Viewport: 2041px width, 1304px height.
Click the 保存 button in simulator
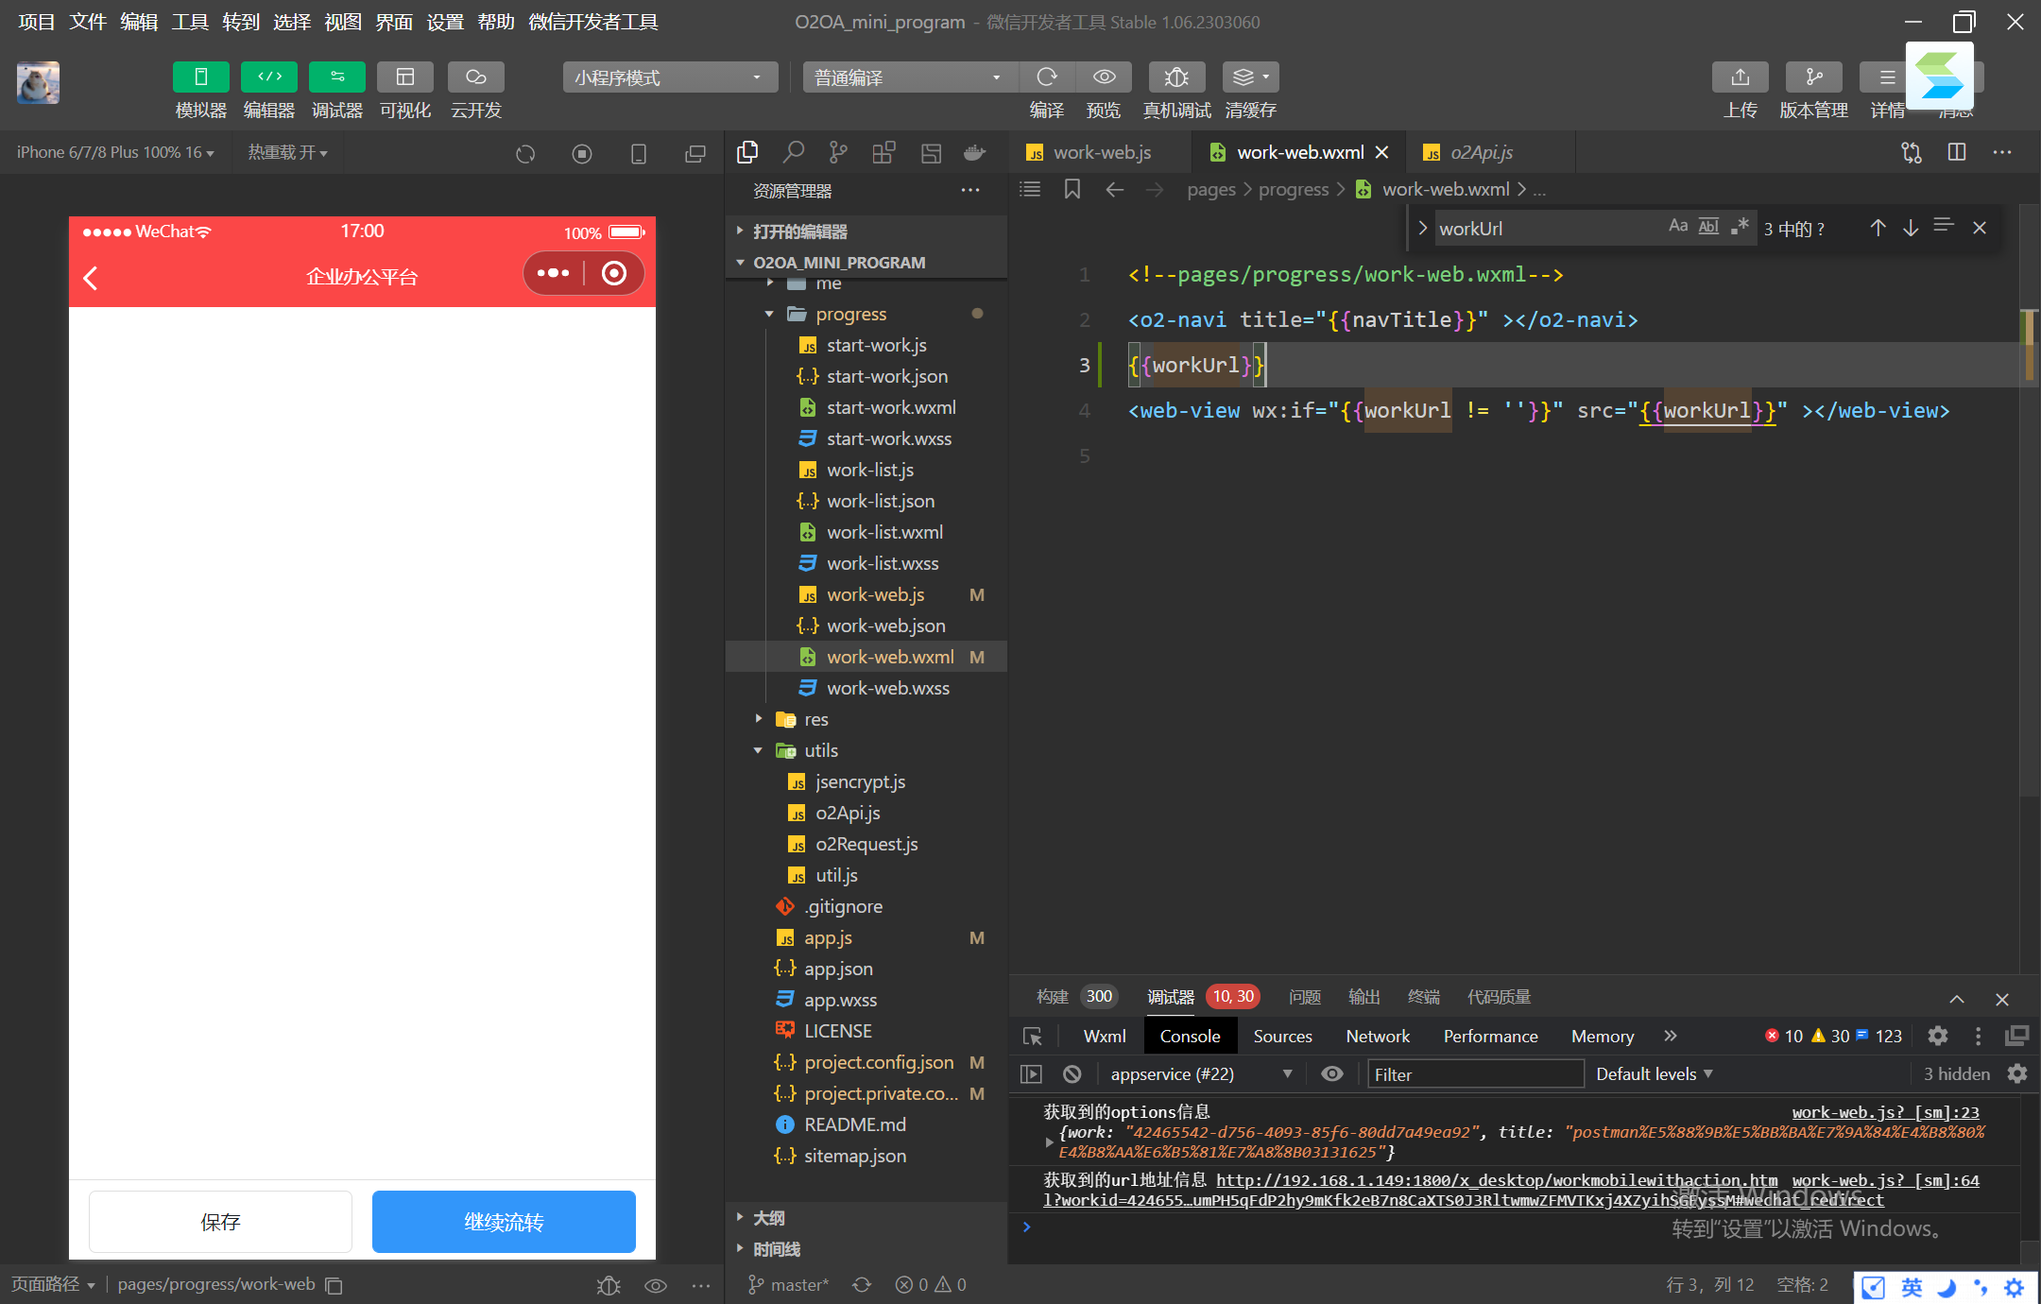click(220, 1222)
